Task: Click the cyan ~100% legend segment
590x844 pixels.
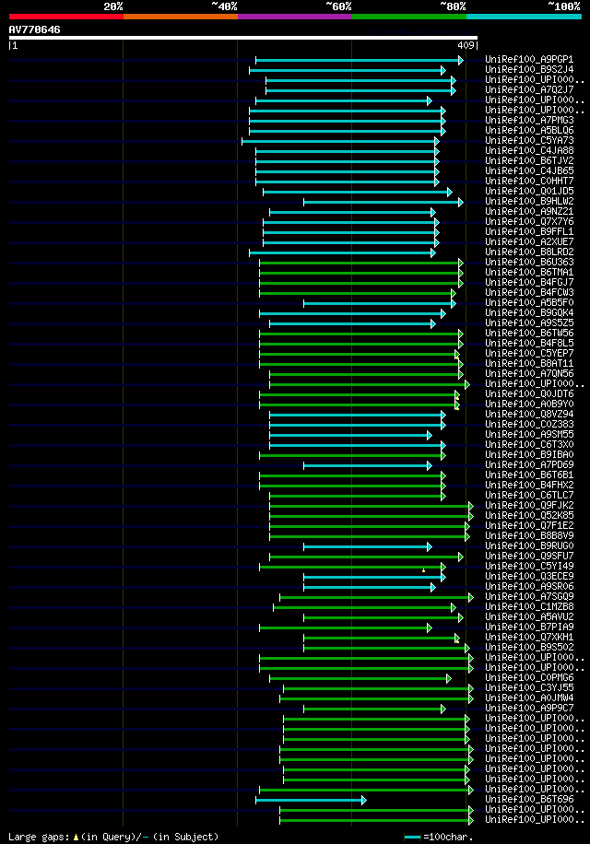Action: point(524,17)
